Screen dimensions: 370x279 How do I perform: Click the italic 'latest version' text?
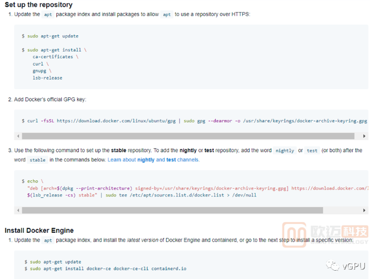[x=143, y=240]
